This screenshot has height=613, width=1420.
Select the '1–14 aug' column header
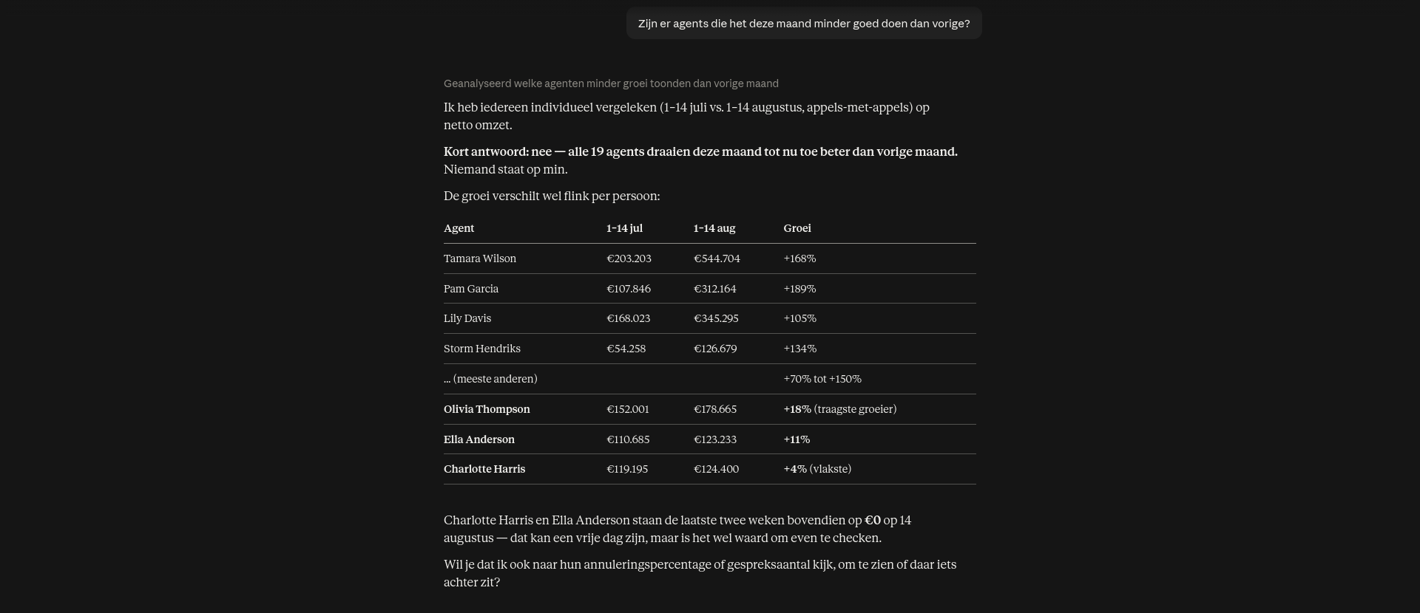tap(714, 228)
